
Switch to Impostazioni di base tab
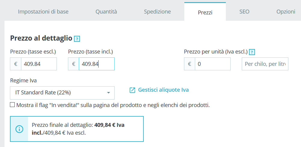(43, 12)
